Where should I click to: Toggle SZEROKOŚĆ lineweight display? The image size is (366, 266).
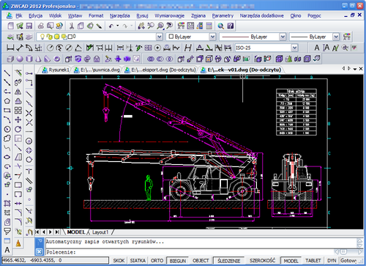[x=262, y=261]
